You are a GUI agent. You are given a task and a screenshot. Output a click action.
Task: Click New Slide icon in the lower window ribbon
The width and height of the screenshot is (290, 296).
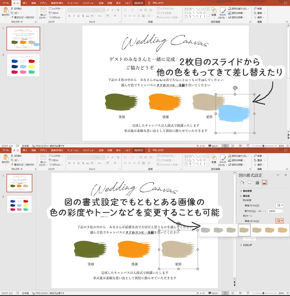click(43, 158)
